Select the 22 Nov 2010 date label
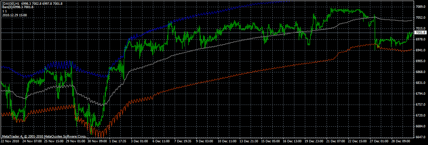428x145 pixels. pyautogui.click(x=10, y=141)
